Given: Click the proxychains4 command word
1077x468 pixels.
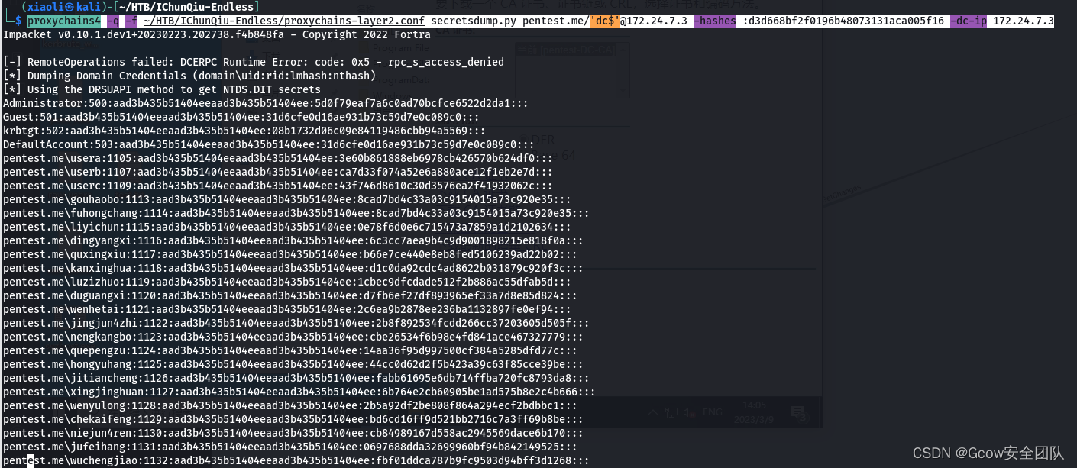Looking at the screenshot, I should click(63, 21).
